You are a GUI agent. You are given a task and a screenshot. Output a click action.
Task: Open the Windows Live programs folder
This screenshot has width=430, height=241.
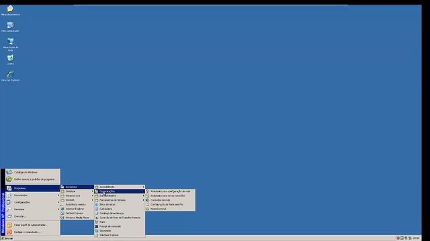pyautogui.click(x=77, y=195)
